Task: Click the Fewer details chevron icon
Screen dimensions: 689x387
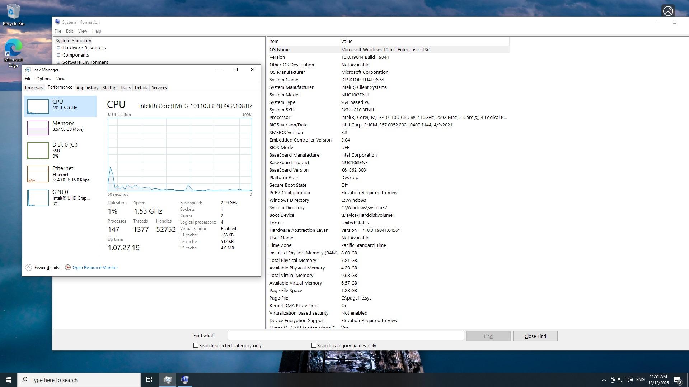Action: click(x=29, y=268)
